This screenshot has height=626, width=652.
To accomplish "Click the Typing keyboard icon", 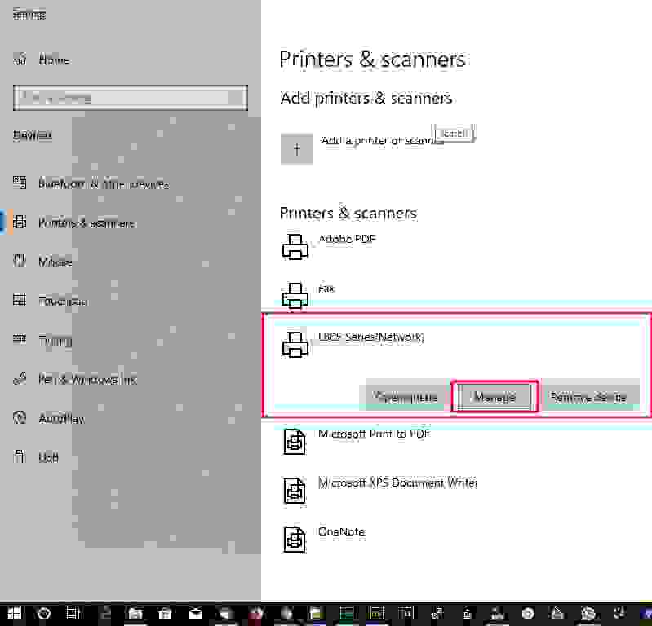I will pos(20,341).
